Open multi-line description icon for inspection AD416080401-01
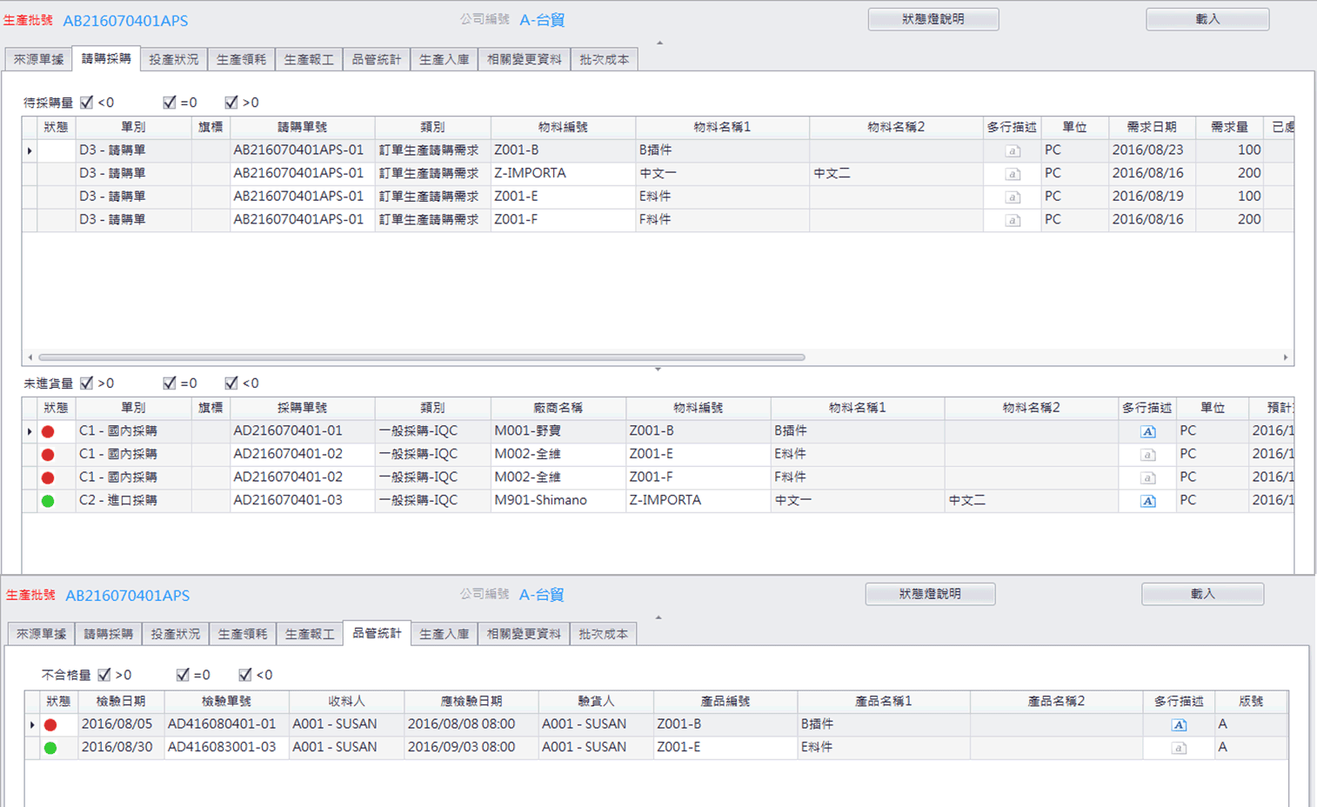The height and width of the screenshot is (807, 1317). tap(1180, 724)
